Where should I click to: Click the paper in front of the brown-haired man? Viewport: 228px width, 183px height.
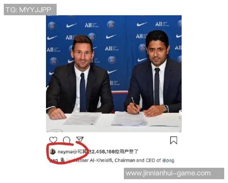[82, 119]
